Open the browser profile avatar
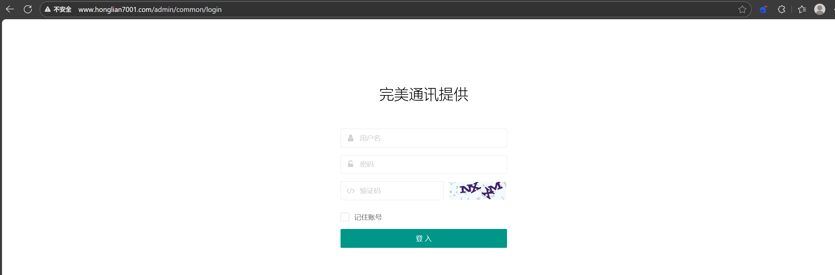 click(x=819, y=9)
